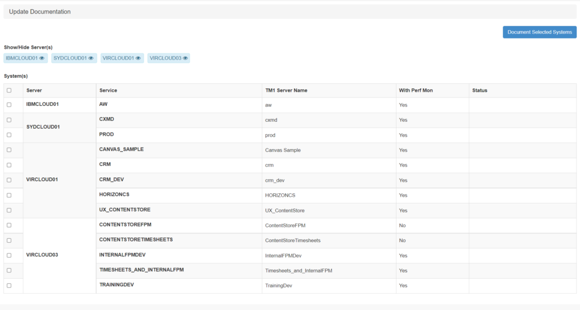This screenshot has width=580, height=310.
Task: Click the With Perf Mon column header
Action: point(416,91)
